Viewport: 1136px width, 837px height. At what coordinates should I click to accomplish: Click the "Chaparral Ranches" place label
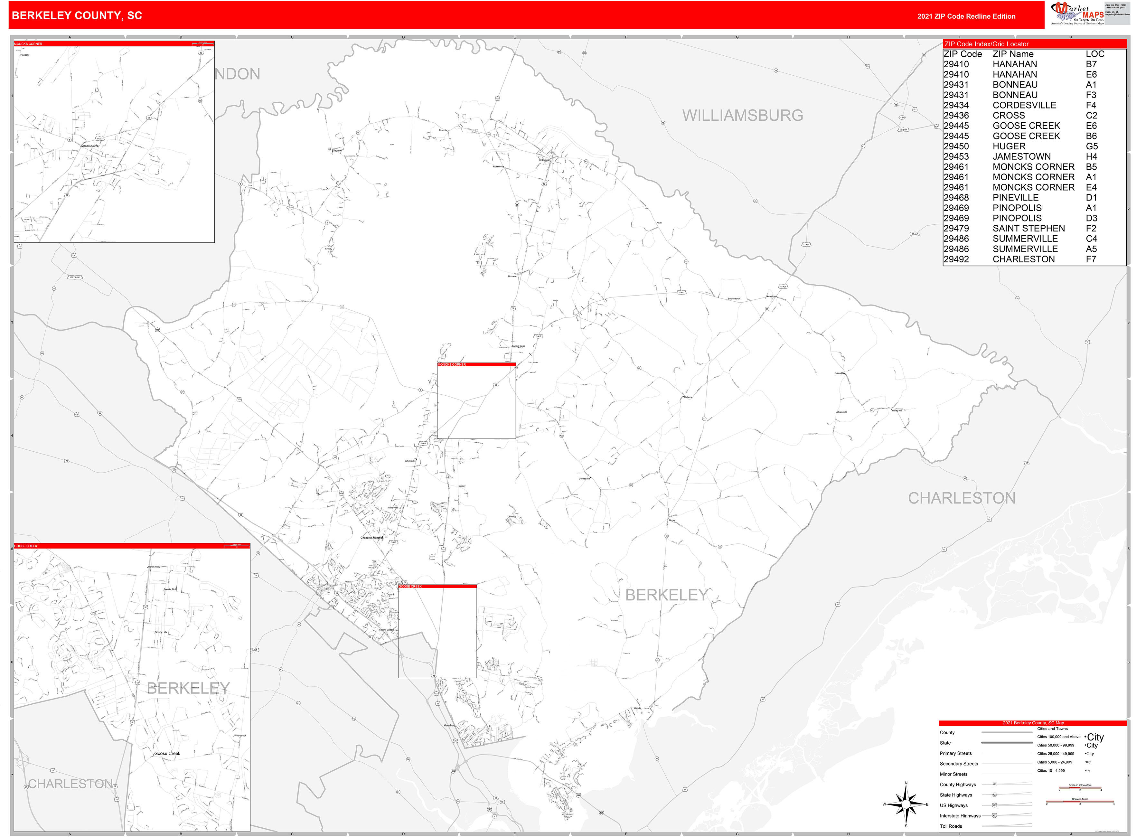pos(371,538)
